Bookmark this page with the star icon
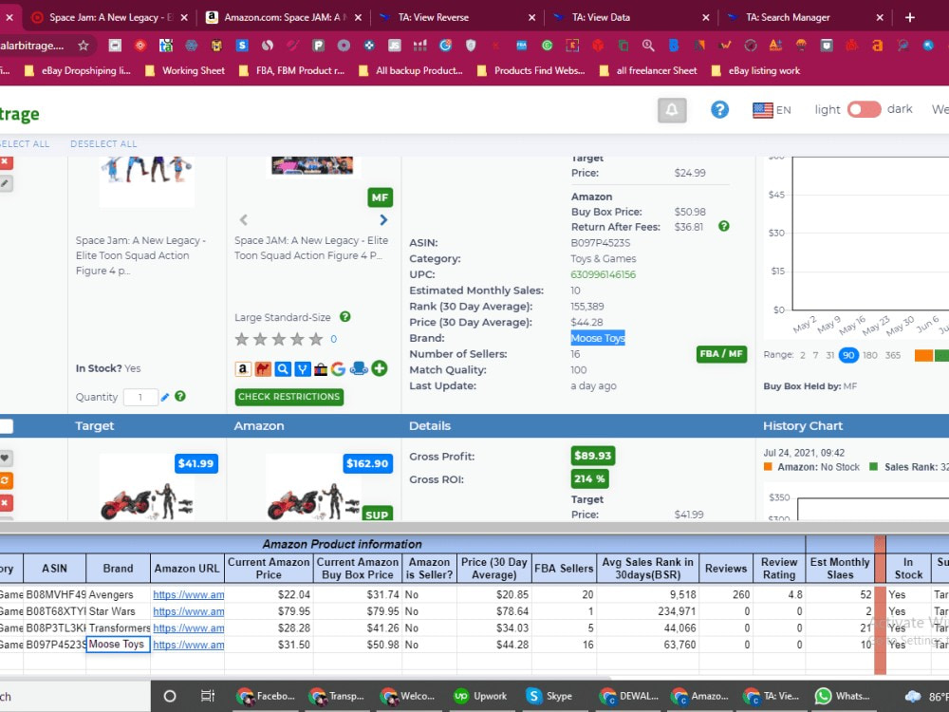949x712 pixels. [84, 46]
